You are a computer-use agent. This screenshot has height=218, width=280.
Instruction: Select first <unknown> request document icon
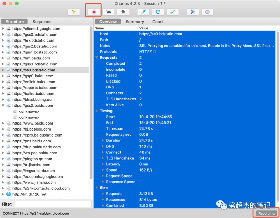[x=15, y=111]
